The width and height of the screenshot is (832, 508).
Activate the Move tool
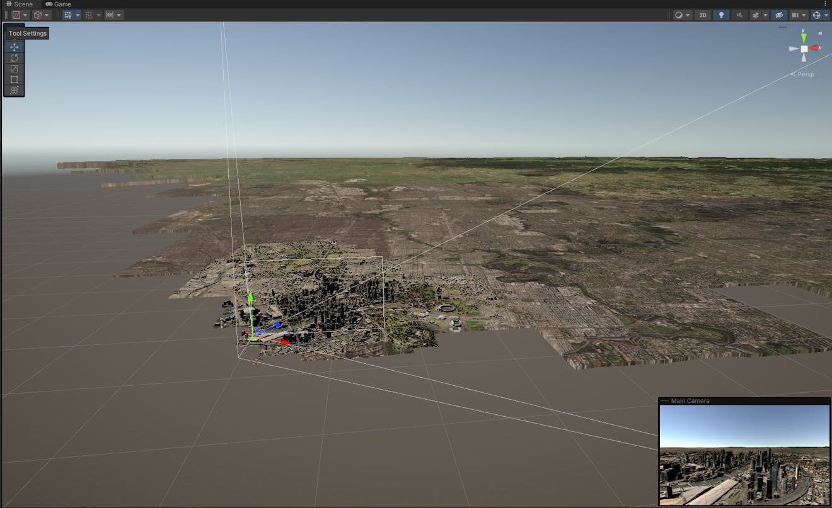pyautogui.click(x=14, y=47)
